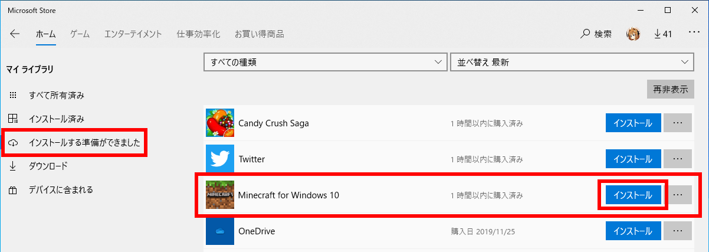
Task: Click the Twitter app icon
Action: point(220,159)
